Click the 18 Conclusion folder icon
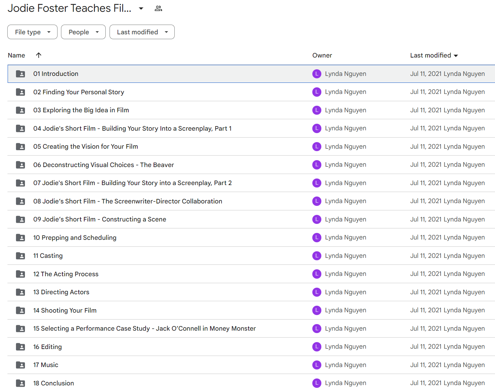Screen dimensions: 495x392 click(x=20, y=383)
